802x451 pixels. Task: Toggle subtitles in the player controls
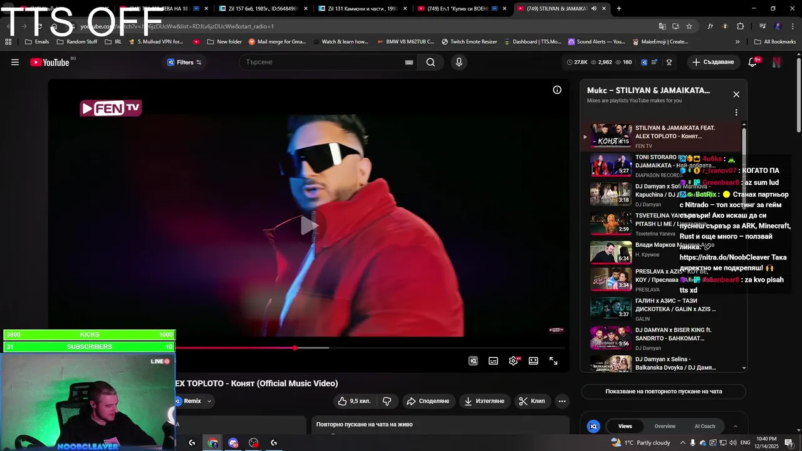[x=494, y=361]
